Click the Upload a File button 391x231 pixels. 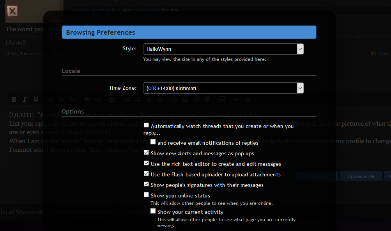click(361, 176)
